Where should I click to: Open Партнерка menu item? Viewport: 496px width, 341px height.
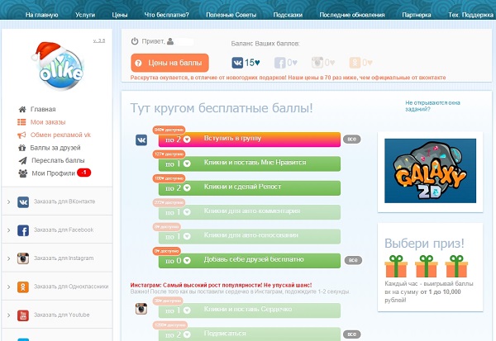coord(417,15)
